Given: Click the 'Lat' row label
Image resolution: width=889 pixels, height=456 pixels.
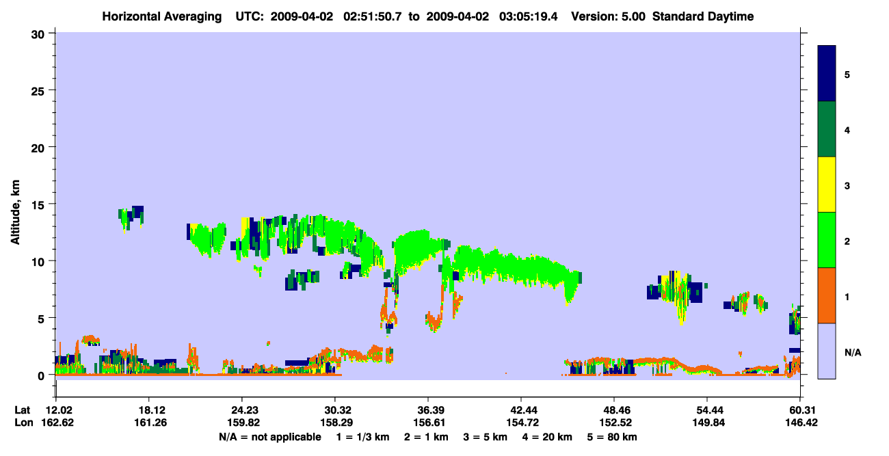Looking at the screenshot, I should point(23,410).
